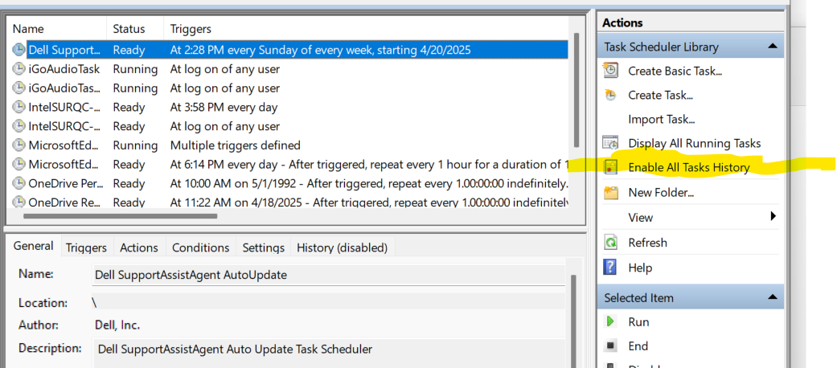Sort by Triggers column header
The width and height of the screenshot is (837, 368).
pos(191,29)
